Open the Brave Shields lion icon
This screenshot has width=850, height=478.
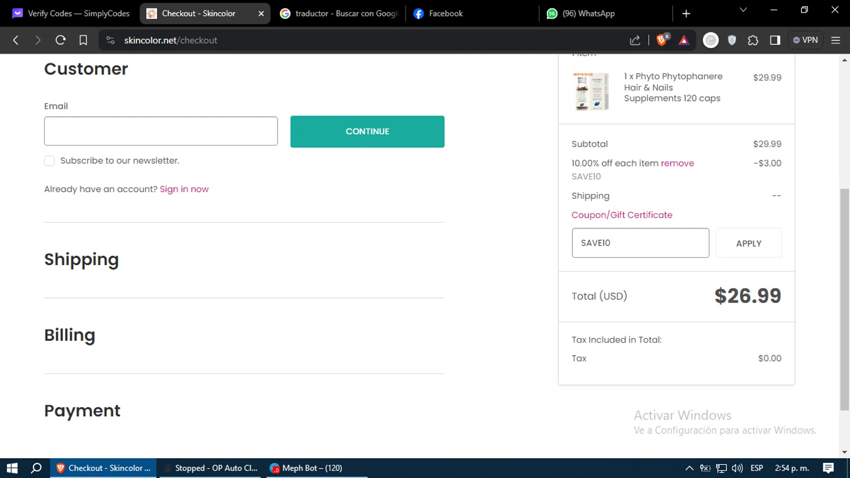(662, 40)
